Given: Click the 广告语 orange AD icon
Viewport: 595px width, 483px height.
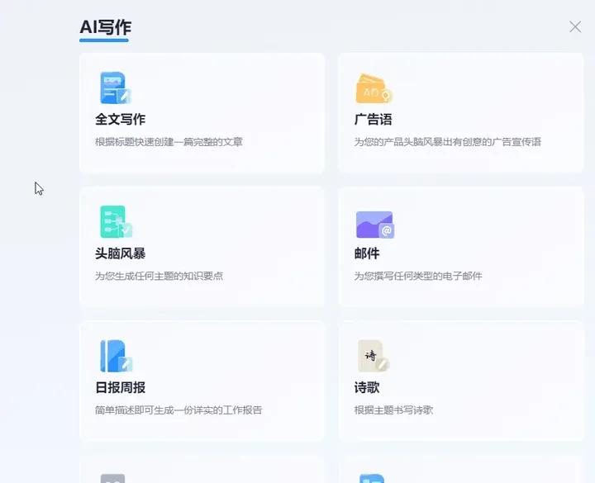Looking at the screenshot, I should click(x=374, y=88).
